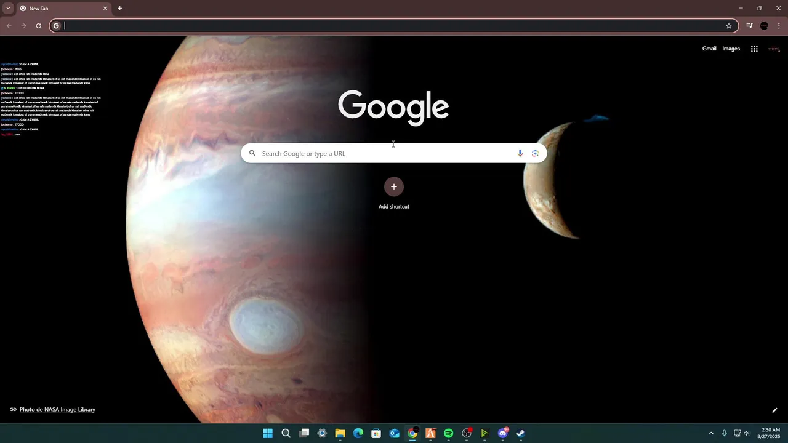Viewport: 788px width, 443px height.
Task: Click the microphone tray icon
Action: 725,433
